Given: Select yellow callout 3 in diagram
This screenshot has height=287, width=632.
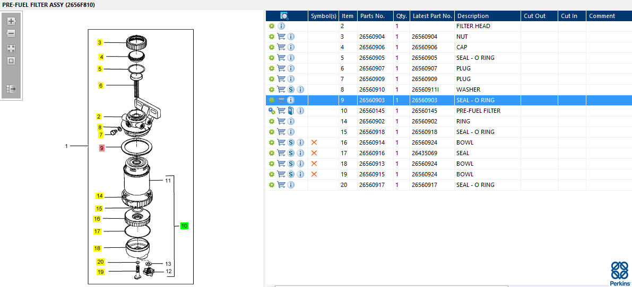Looking at the screenshot, I should point(99,42).
